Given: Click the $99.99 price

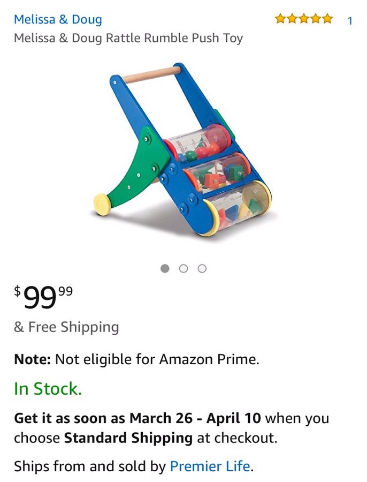Looking at the screenshot, I should click(x=44, y=297).
